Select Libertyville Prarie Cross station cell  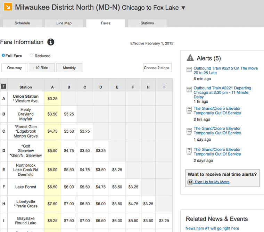pyautogui.click(x=26, y=204)
